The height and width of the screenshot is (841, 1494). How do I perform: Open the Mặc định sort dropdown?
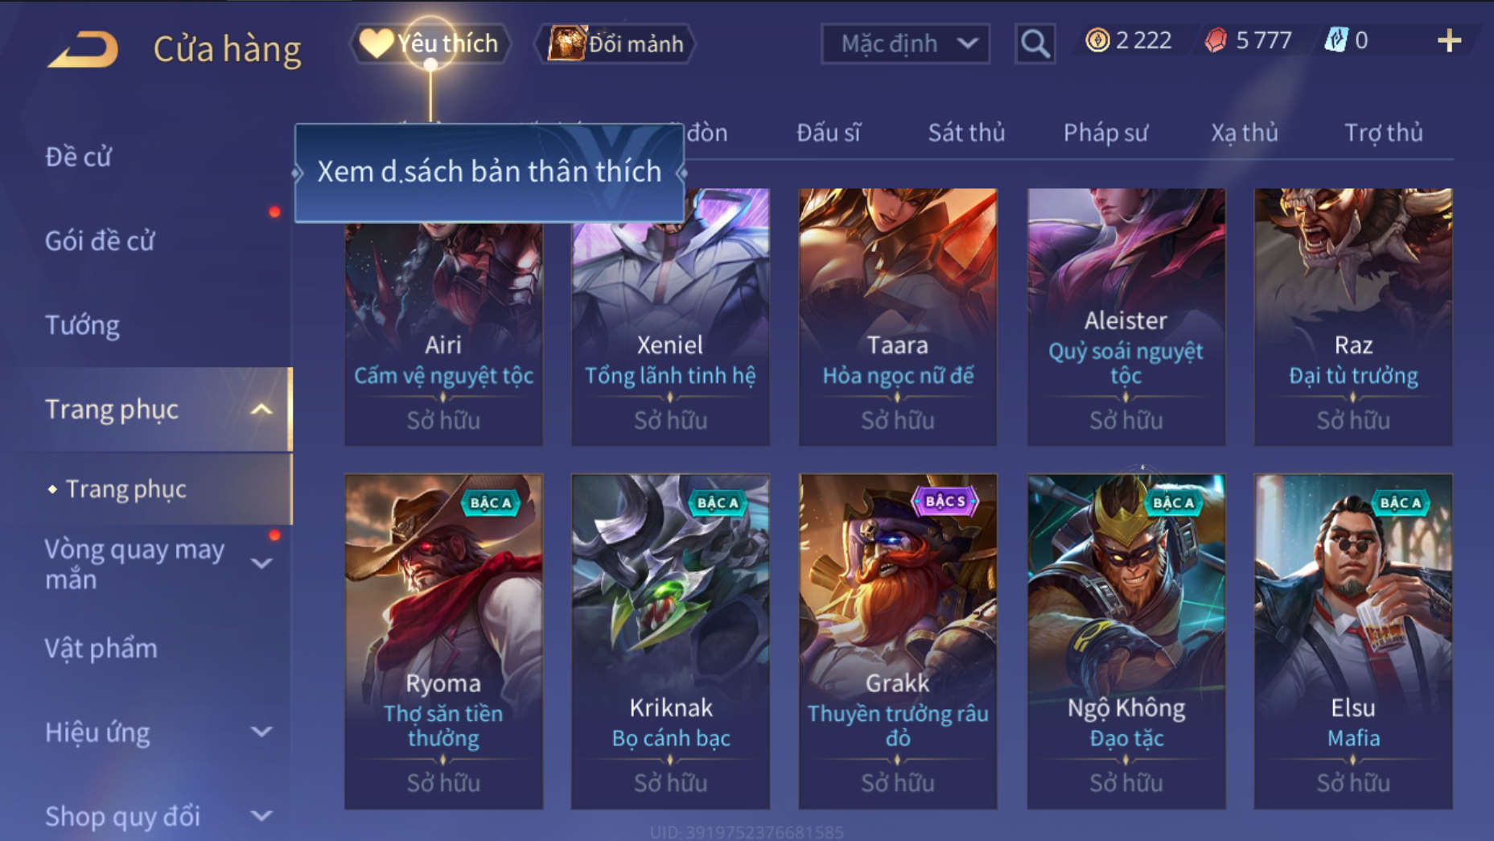click(905, 43)
